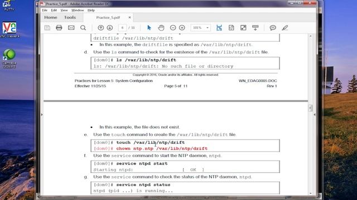This screenshot has height=200, width=357.
Task: Select the Practice_5.pdf document tab
Action: 108,17
